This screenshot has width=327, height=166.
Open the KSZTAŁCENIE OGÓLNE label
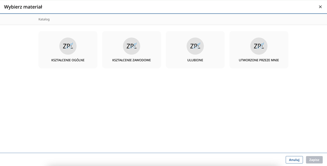pos(68,60)
